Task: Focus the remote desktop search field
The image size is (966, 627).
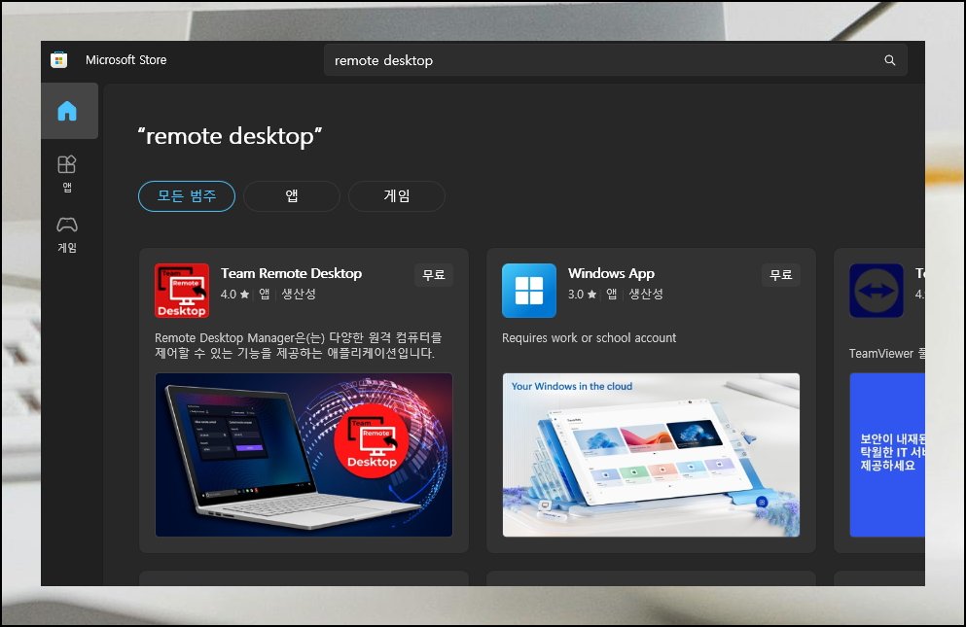Action: [615, 60]
